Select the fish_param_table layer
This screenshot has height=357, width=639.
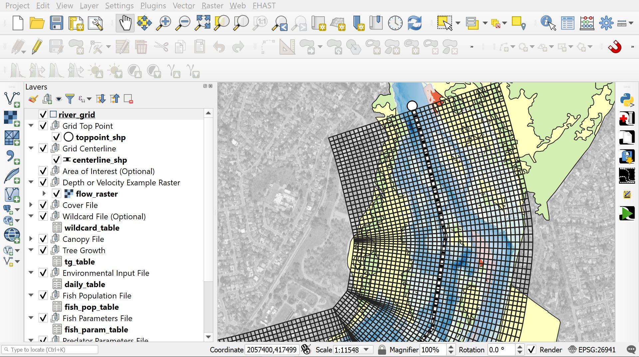(x=96, y=329)
